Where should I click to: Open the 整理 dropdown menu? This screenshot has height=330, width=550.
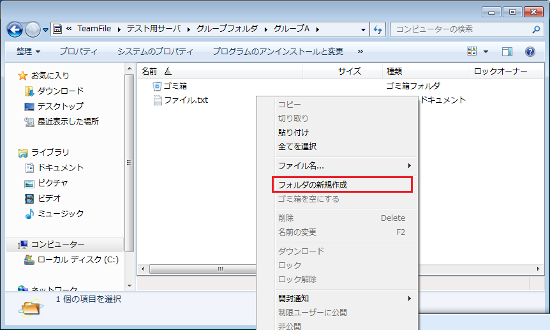pyautogui.click(x=28, y=51)
